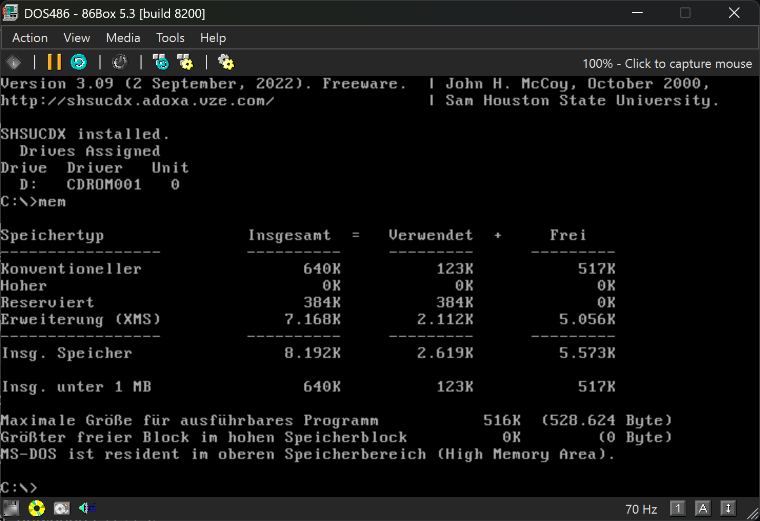Click 'http://shsucdx.adoxa.vze.com/' text
Image resolution: width=760 pixels, height=521 pixels.
coord(137,101)
